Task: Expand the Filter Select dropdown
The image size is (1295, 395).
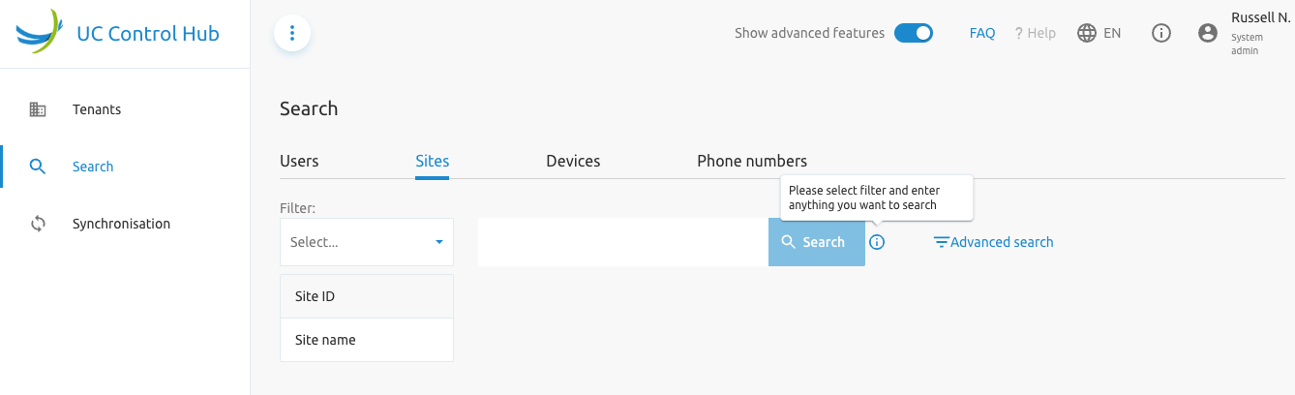Action: click(367, 242)
